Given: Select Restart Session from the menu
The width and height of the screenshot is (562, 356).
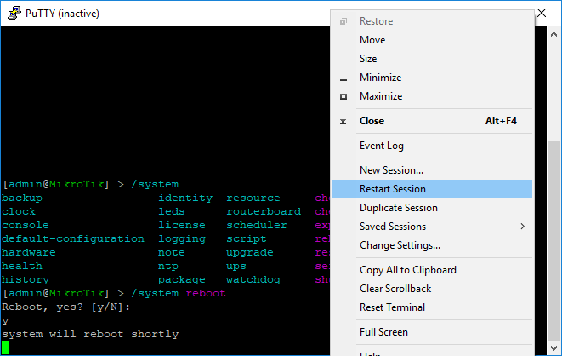Looking at the screenshot, I should 392,189.
